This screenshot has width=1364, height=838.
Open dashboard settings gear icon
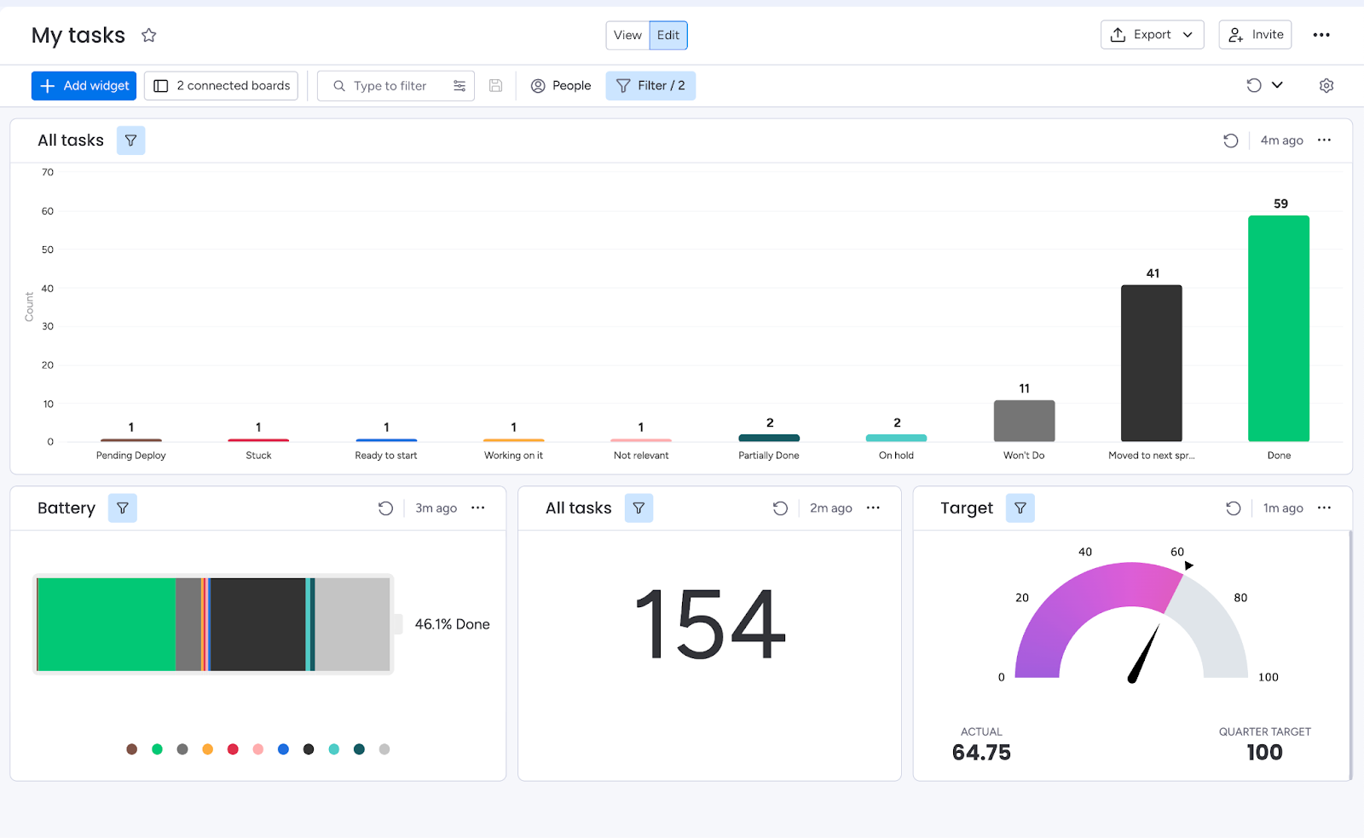tap(1326, 86)
